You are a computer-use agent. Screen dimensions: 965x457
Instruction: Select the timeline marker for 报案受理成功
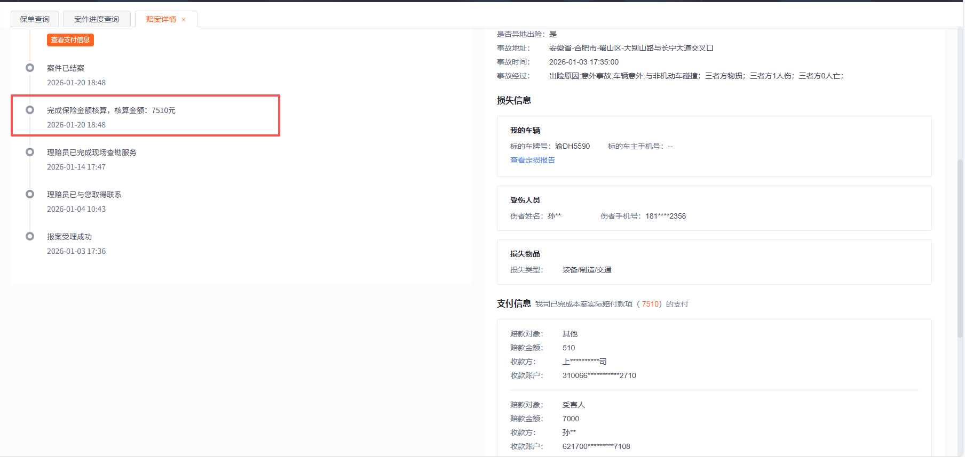click(30, 236)
